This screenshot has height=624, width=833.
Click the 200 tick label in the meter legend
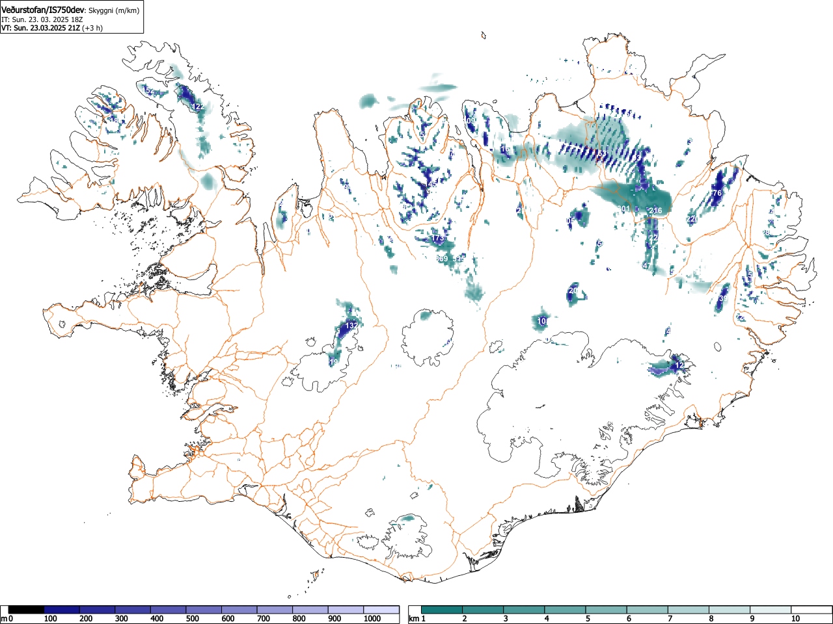[x=86, y=619]
